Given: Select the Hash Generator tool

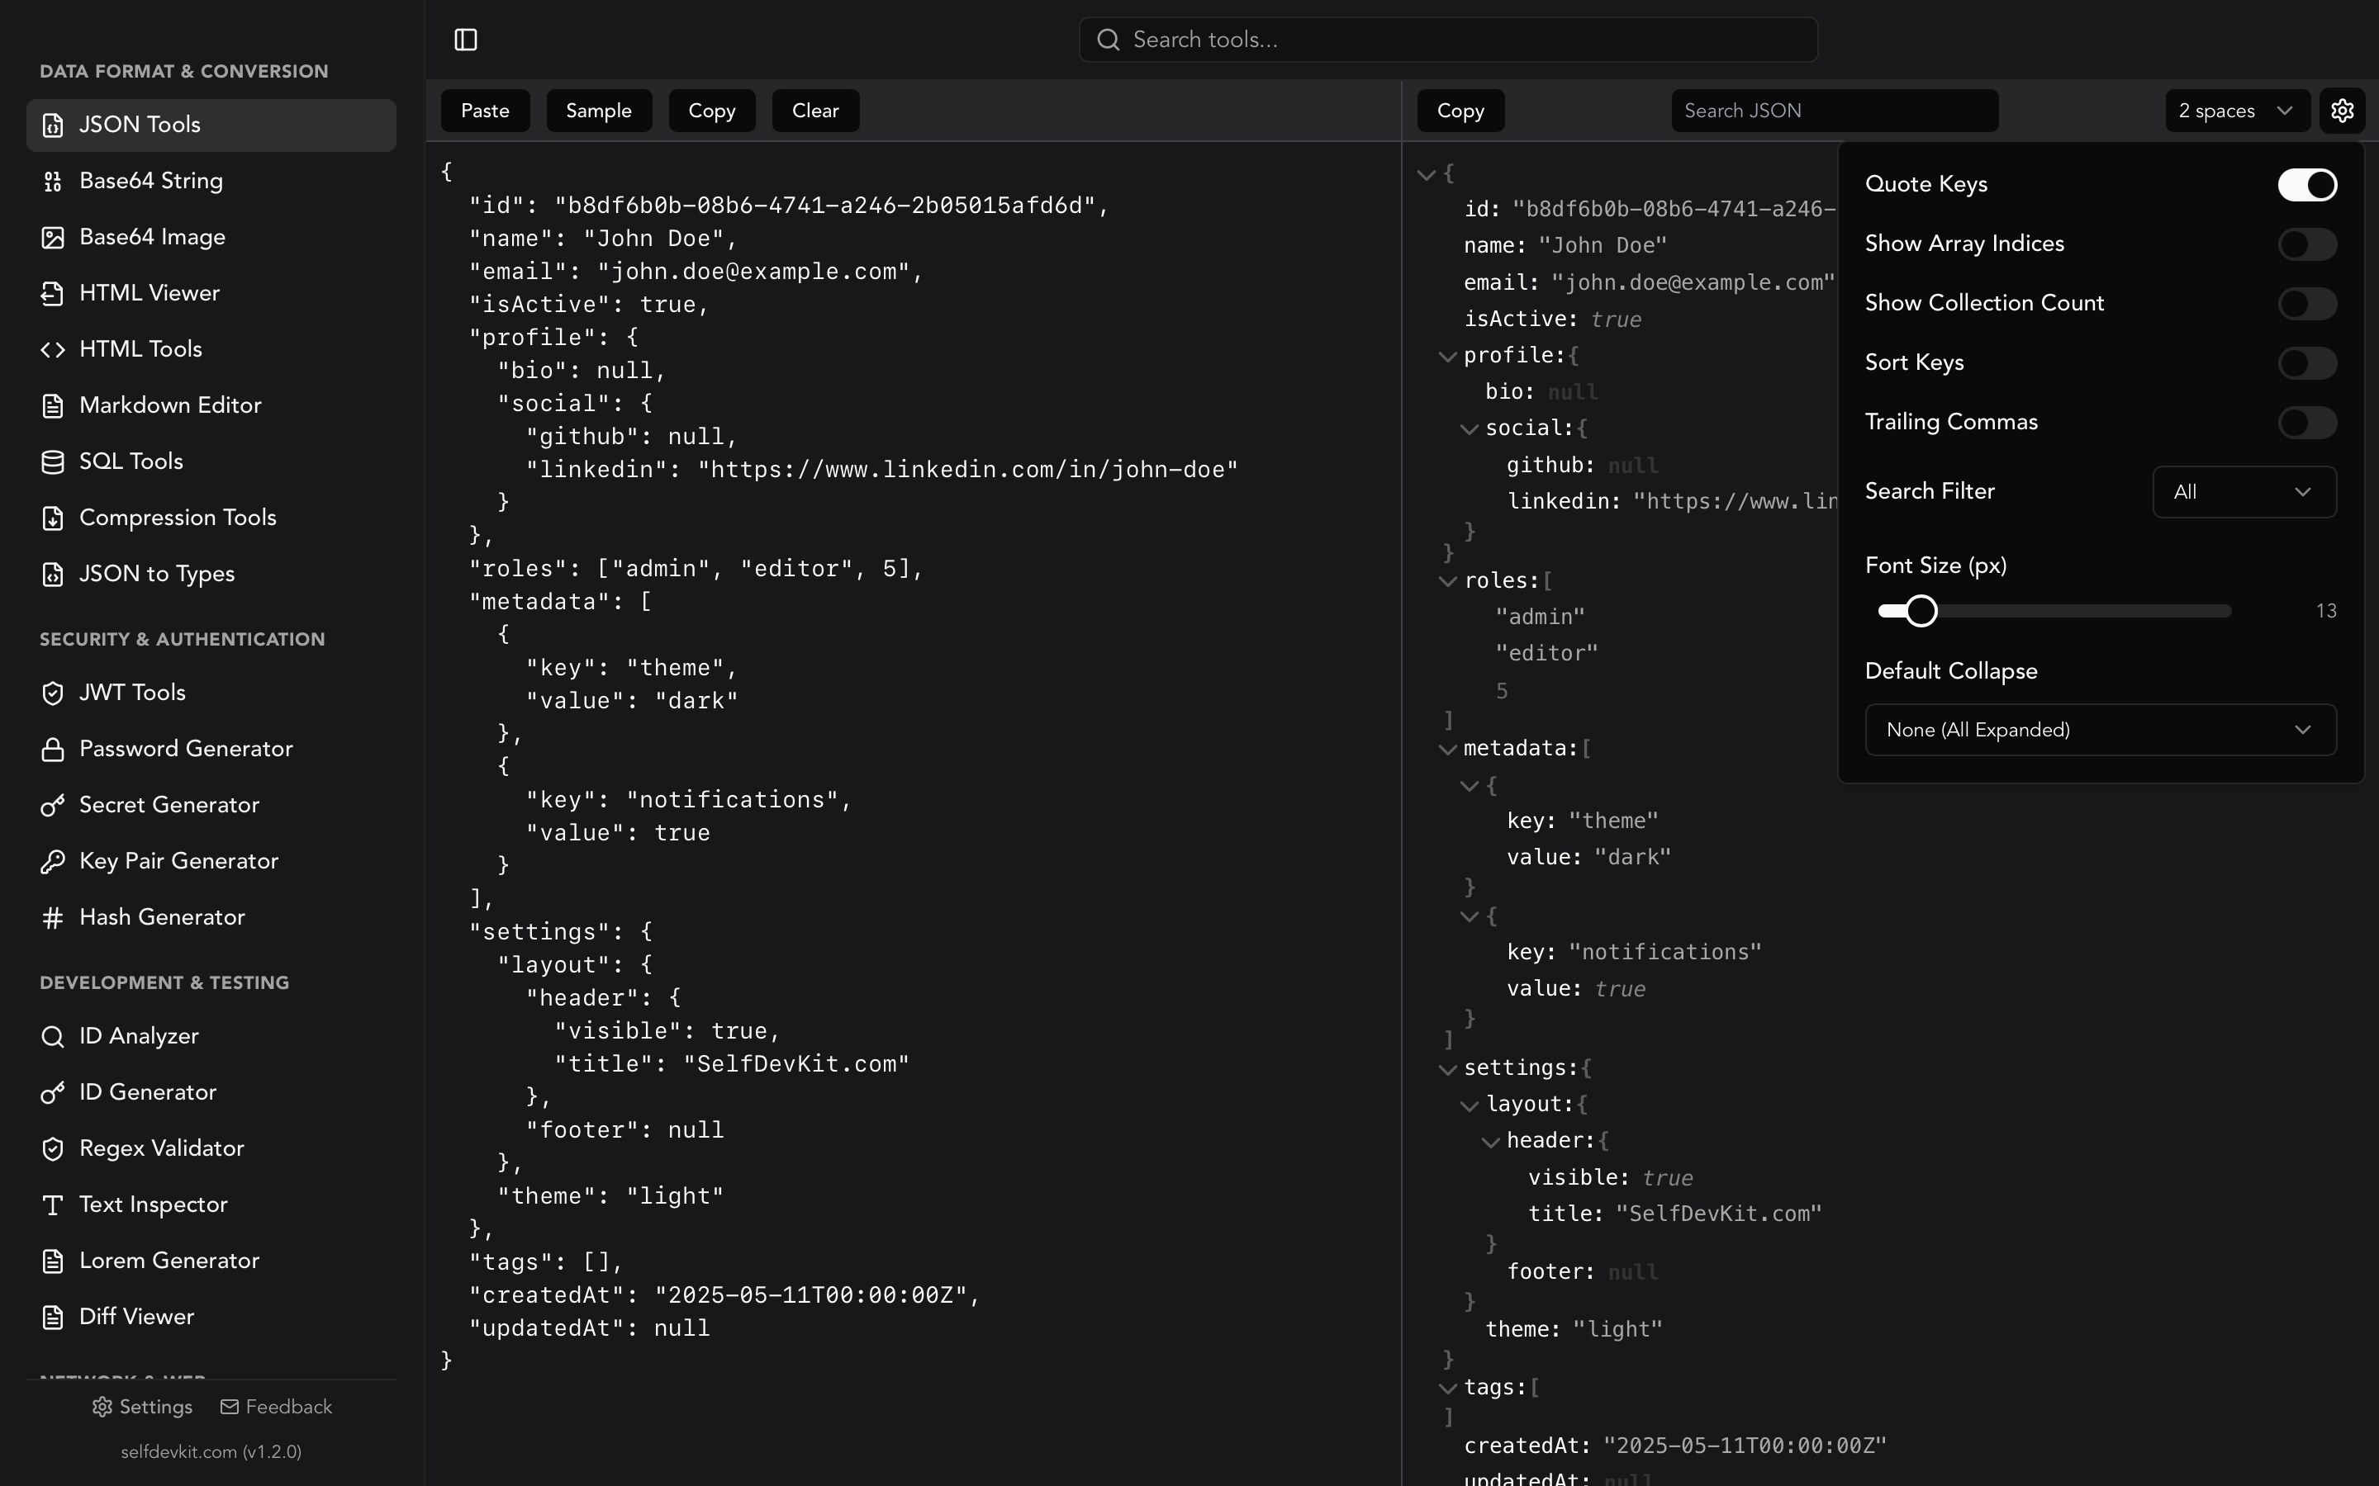Looking at the screenshot, I should (x=162, y=917).
